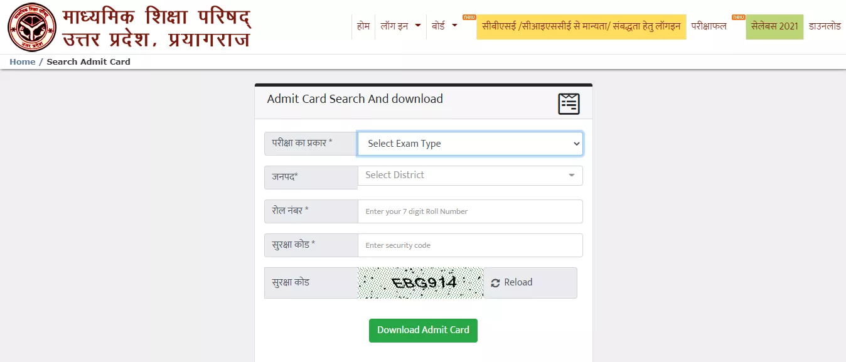Open the Select Exam Type dropdown

[470, 144]
